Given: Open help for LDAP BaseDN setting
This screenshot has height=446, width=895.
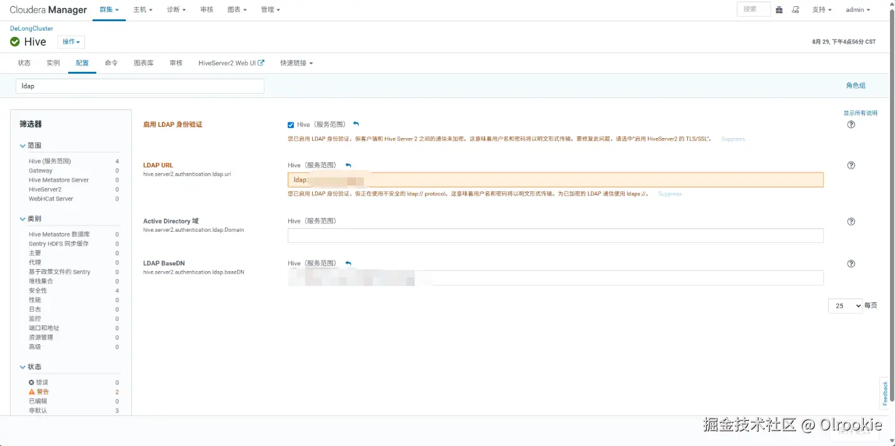Looking at the screenshot, I should [851, 264].
